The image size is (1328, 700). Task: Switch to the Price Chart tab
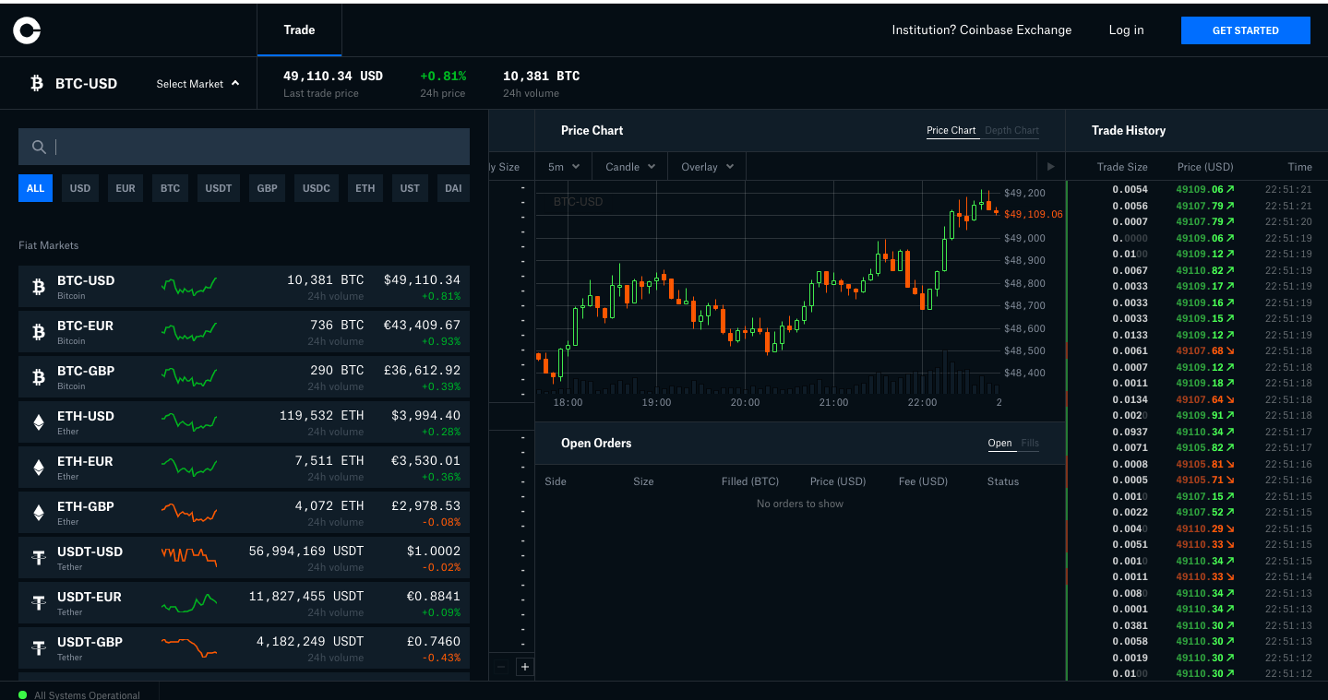[951, 131]
